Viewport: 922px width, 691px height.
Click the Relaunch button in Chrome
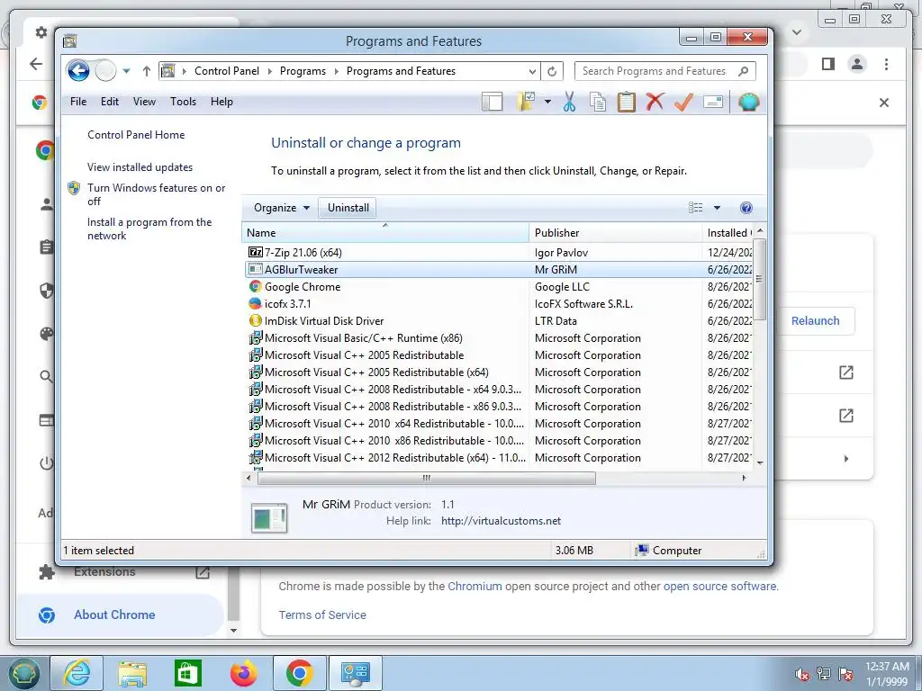pos(815,321)
